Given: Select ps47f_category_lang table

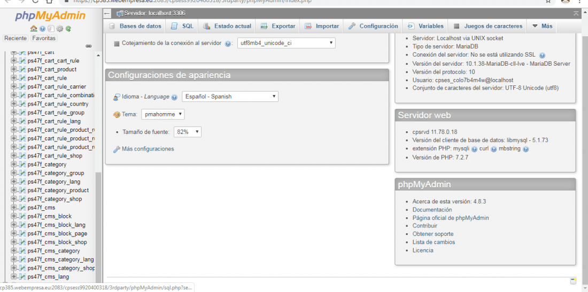Looking at the screenshot, I should point(54,181).
